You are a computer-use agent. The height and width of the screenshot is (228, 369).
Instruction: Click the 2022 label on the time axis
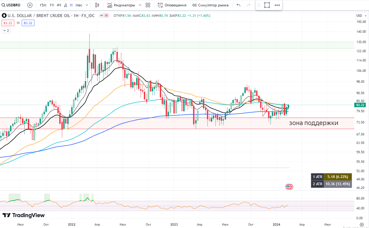pos(72,225)
